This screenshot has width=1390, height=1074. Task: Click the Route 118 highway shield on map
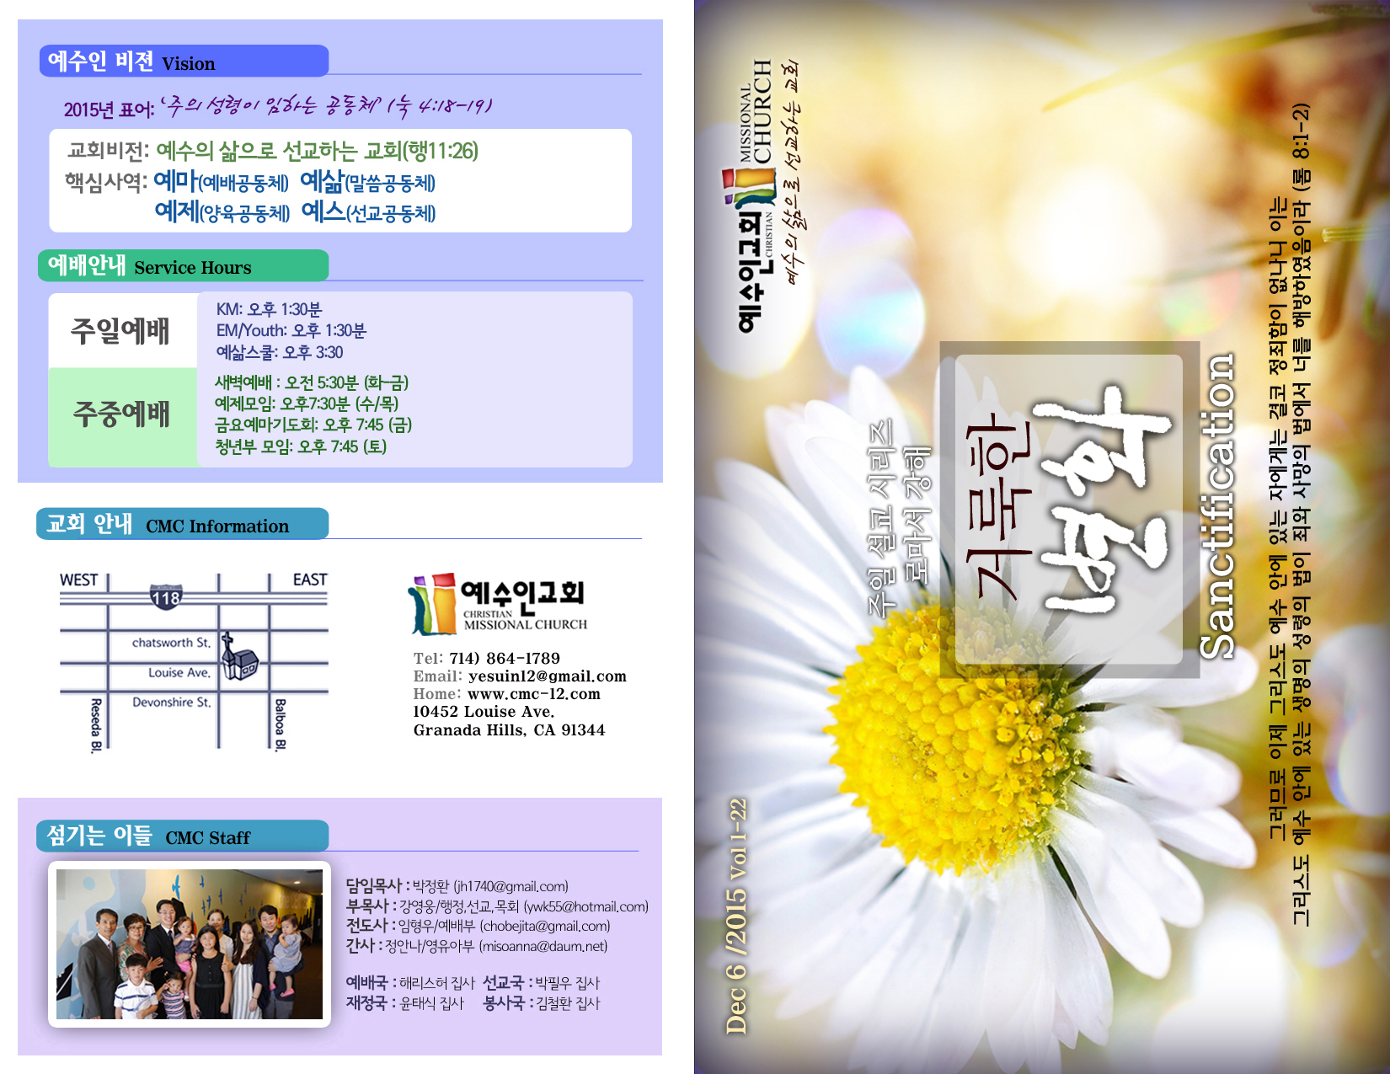(166, 597)
